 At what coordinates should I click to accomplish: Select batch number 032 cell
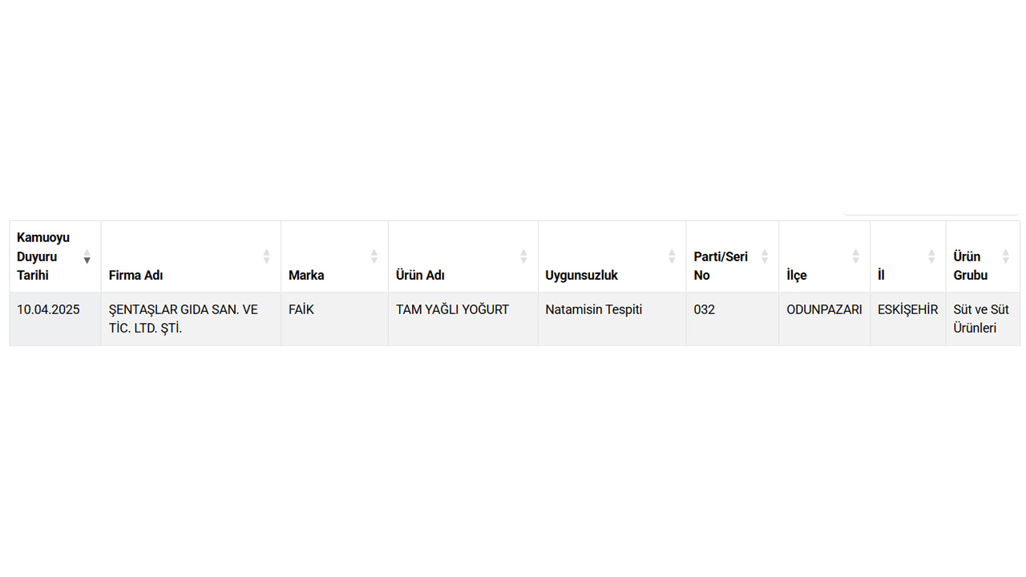[x=733, y=319]
